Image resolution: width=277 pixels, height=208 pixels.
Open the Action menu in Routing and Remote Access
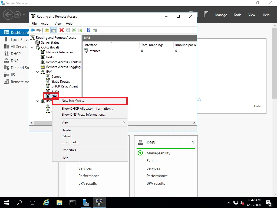tap(45, 24)
